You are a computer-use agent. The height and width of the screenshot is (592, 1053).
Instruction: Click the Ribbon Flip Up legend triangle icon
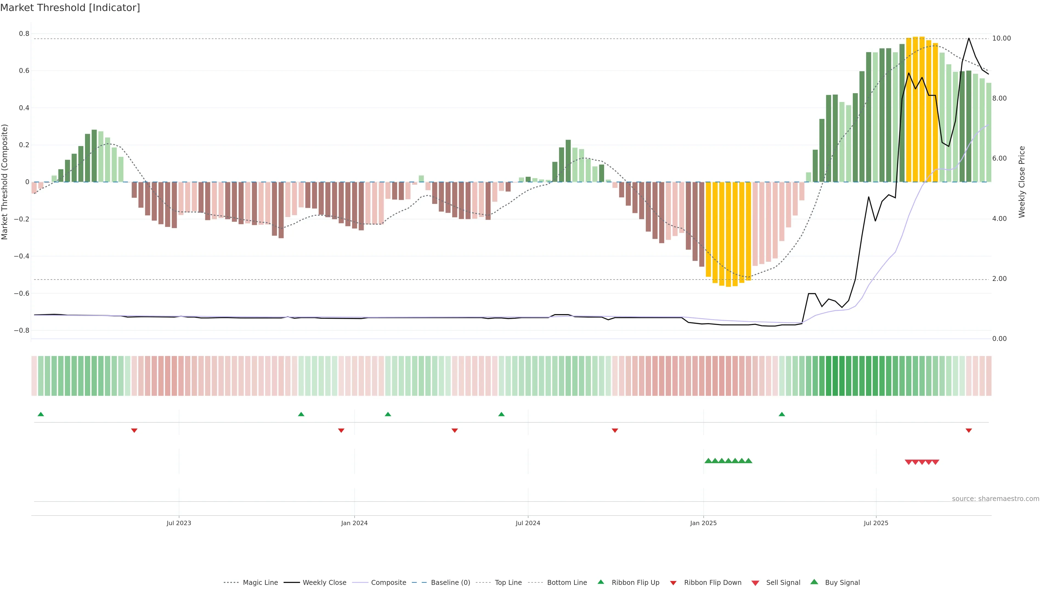tap(601, 582)
